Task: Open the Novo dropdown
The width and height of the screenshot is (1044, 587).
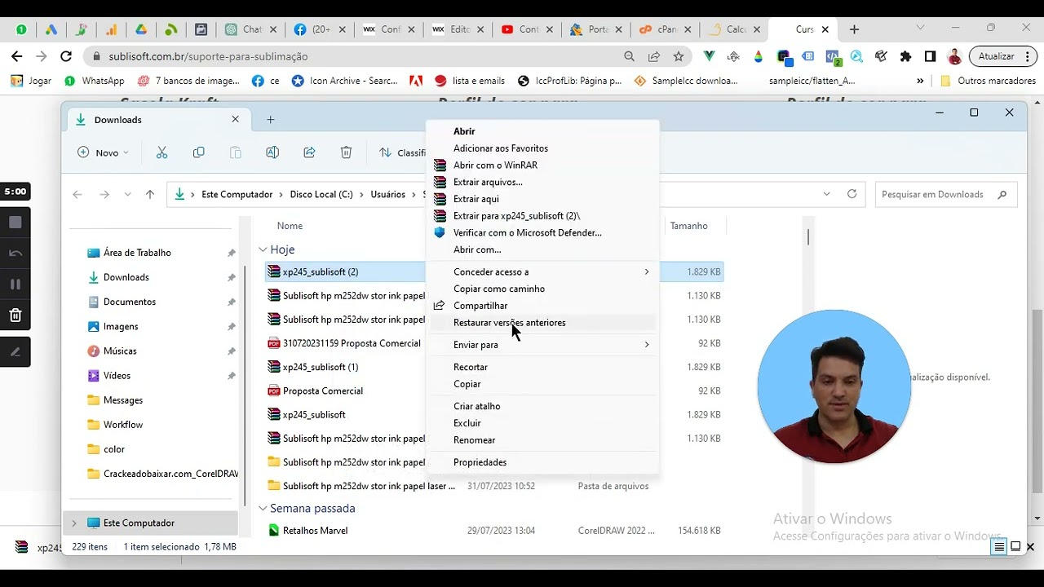Action: [103, 152]
